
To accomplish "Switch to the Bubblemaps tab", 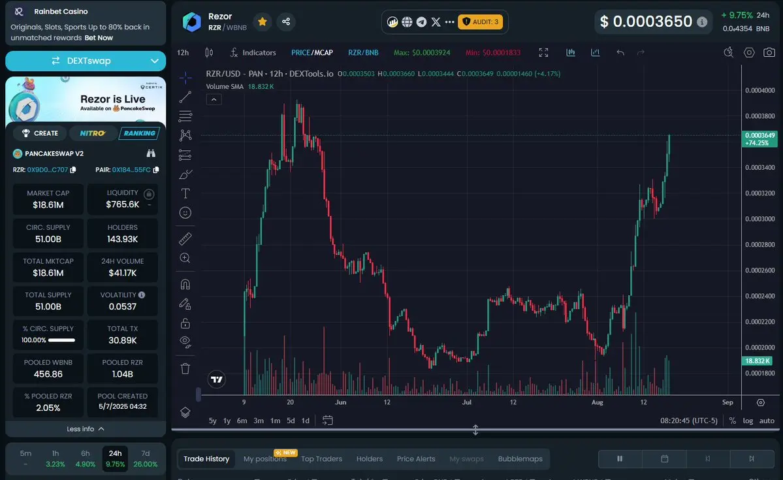I will click(x=520, y=459).
